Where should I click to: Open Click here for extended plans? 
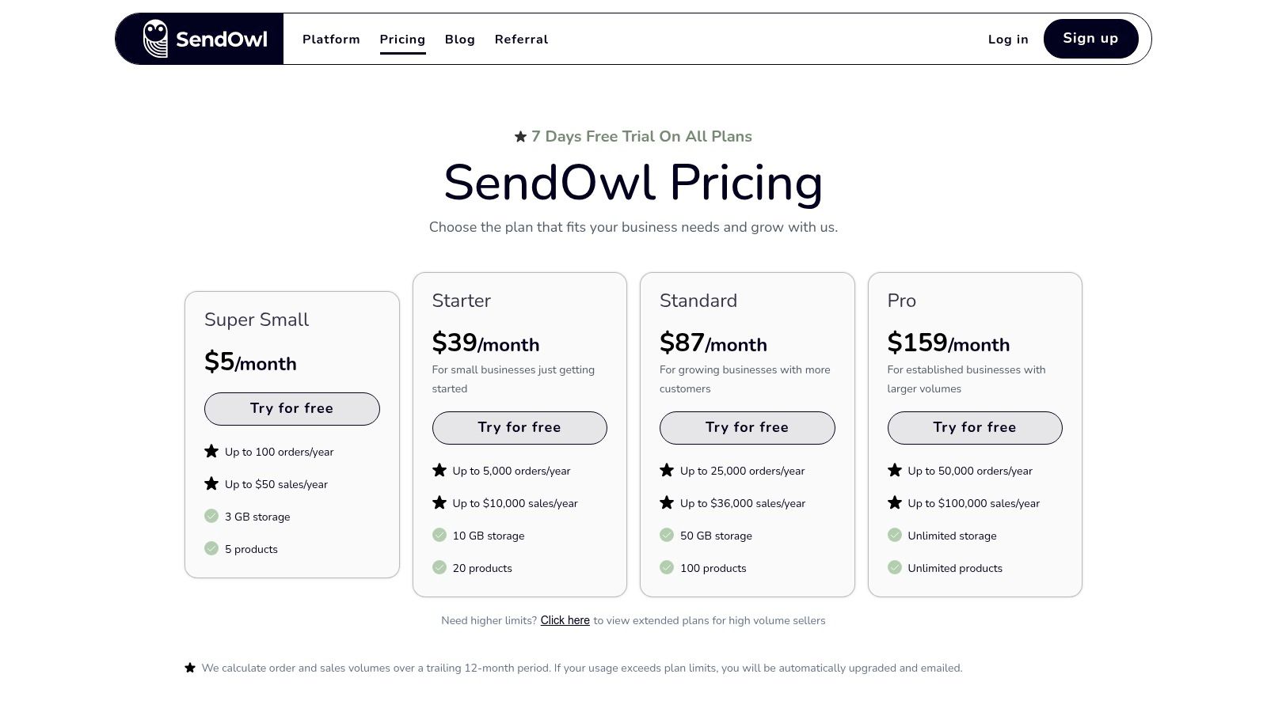coord(565,620)
